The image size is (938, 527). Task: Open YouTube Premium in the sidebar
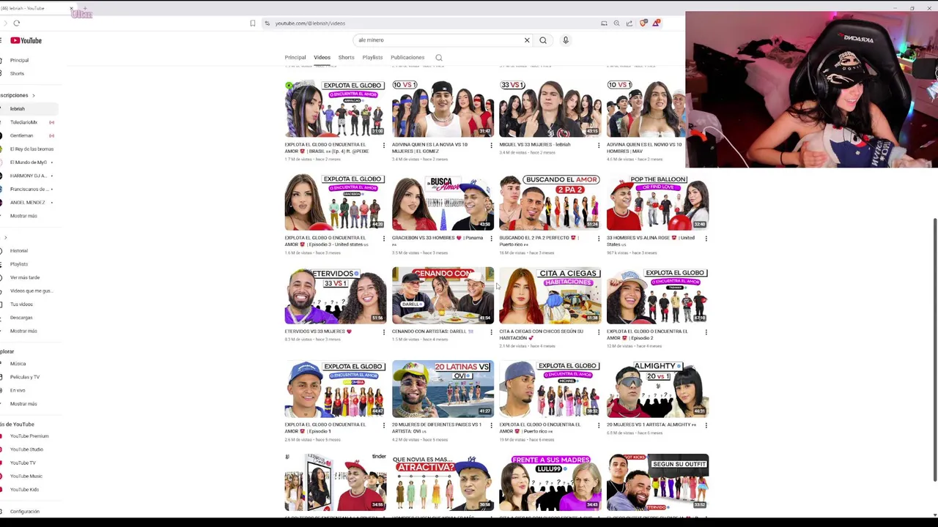pos(29,436)
